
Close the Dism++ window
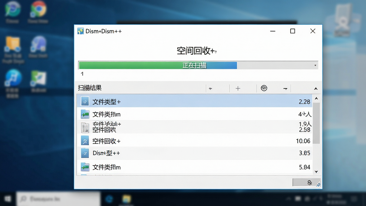[x=313, y=31]
